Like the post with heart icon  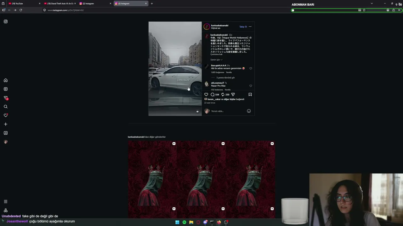[206, 94]
